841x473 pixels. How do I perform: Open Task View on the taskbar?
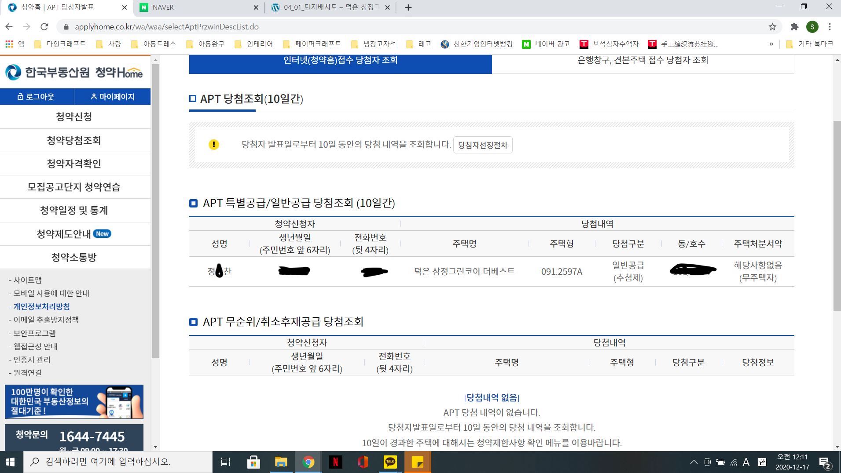pos(226,462)
